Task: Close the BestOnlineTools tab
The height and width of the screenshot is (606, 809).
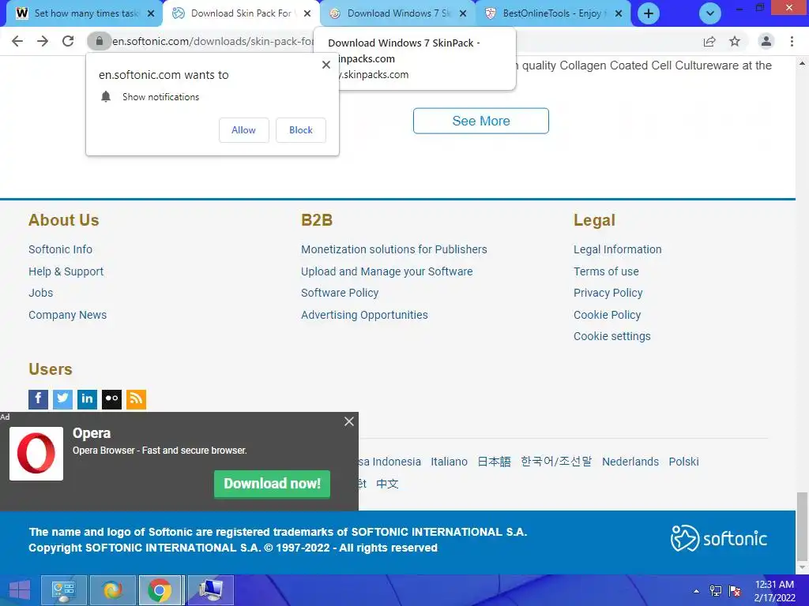Action: pos(619,13)
